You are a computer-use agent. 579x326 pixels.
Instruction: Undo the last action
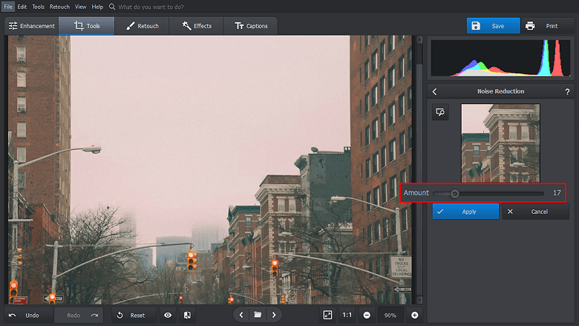(29, 316)
